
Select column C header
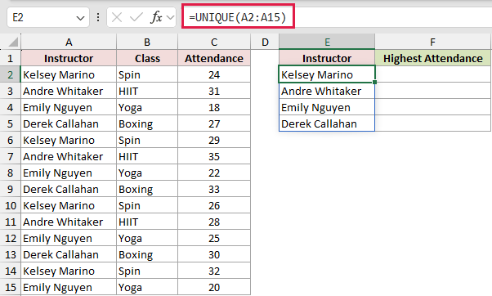(214, 42)
